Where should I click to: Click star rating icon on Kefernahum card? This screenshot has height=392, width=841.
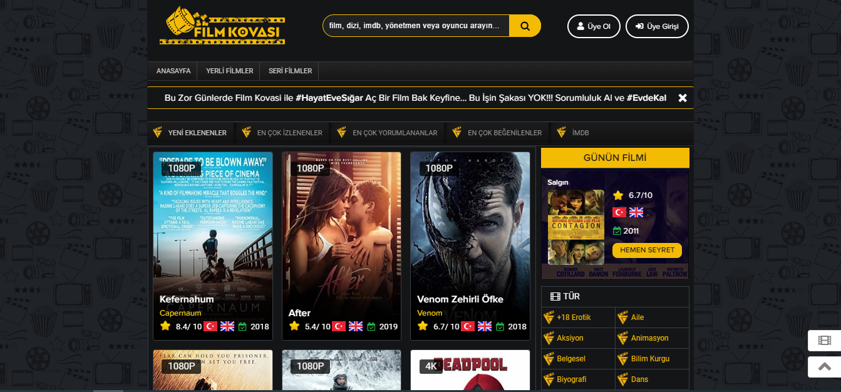165,326
